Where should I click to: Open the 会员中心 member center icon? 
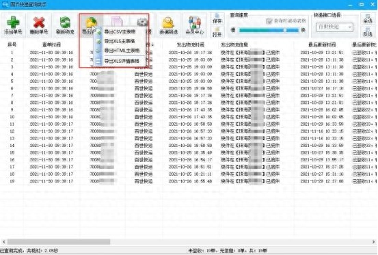[195, 25]
